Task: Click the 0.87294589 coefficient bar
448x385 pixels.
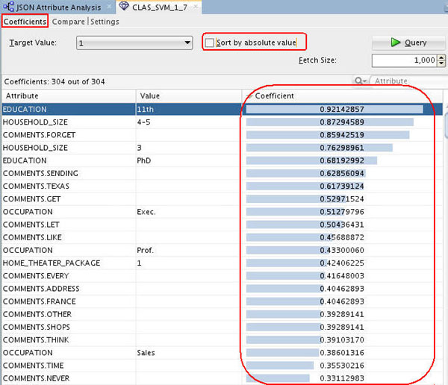Action: pyautogui.click(x=329, y=122)
